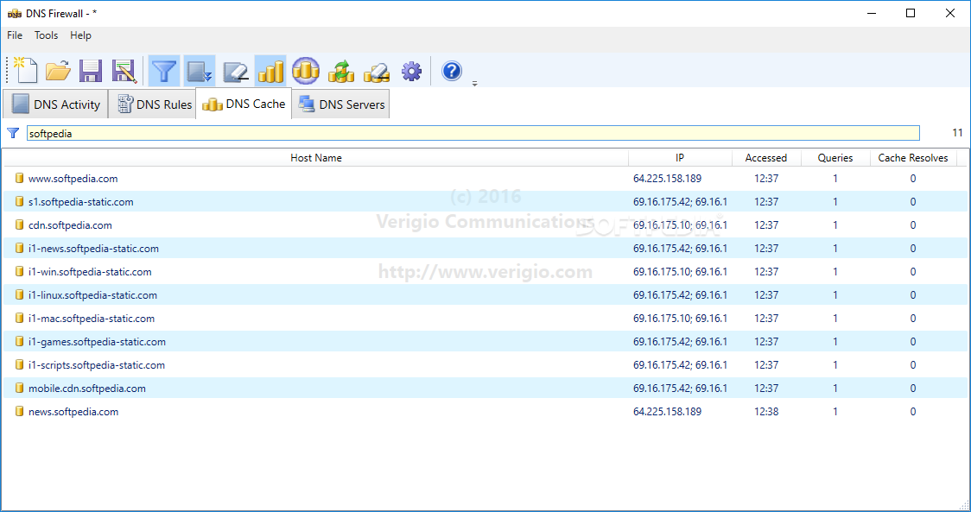Sort by the IP column header
Screen dimensions: 971x512
(680, 158)
